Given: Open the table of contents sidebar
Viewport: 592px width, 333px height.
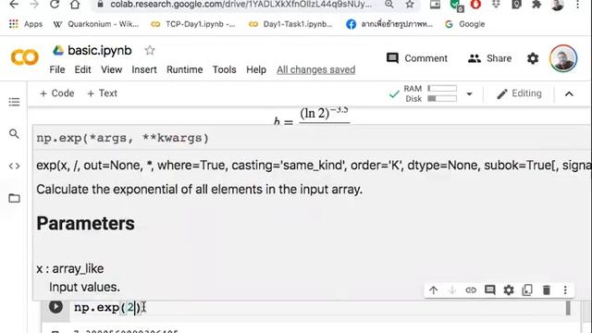Looking at the screenshot, I should [15, 102].
